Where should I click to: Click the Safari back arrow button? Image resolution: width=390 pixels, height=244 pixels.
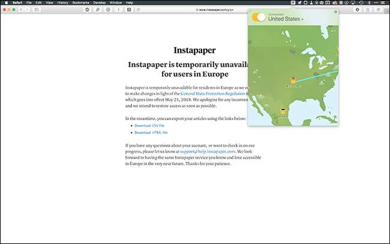pyautogui.click(x=22, y=10)
